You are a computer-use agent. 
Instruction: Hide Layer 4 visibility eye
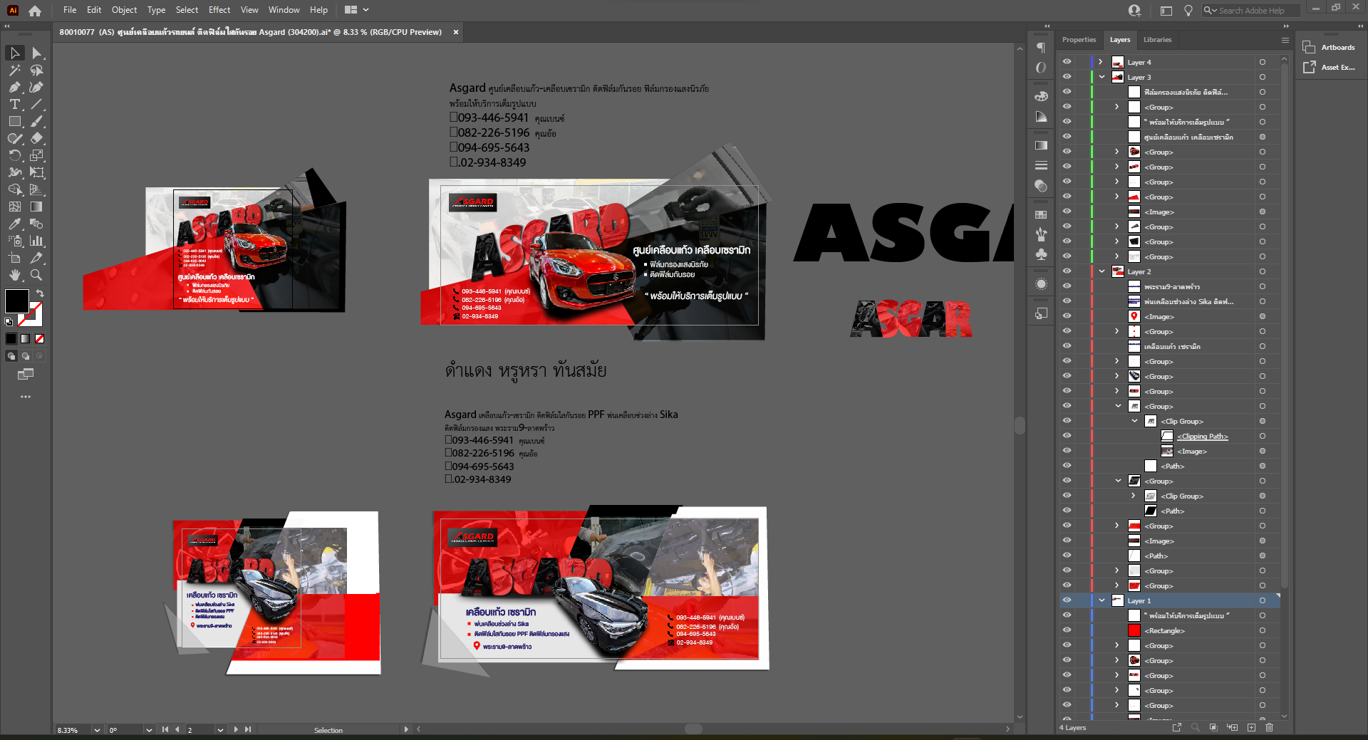(x=1067, y=62)
